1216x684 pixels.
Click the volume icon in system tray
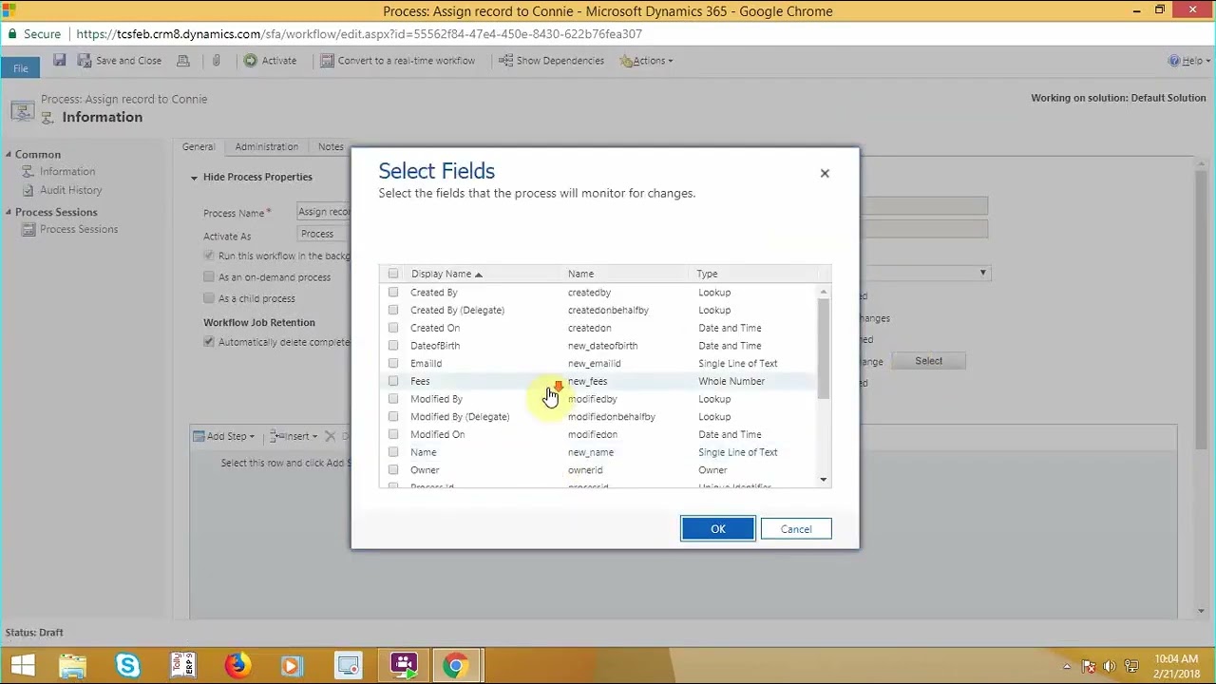click(x=1109, y=666)
